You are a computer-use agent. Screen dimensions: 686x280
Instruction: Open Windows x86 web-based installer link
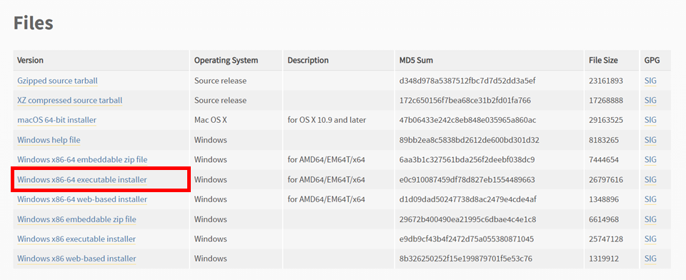pos(76,259)
